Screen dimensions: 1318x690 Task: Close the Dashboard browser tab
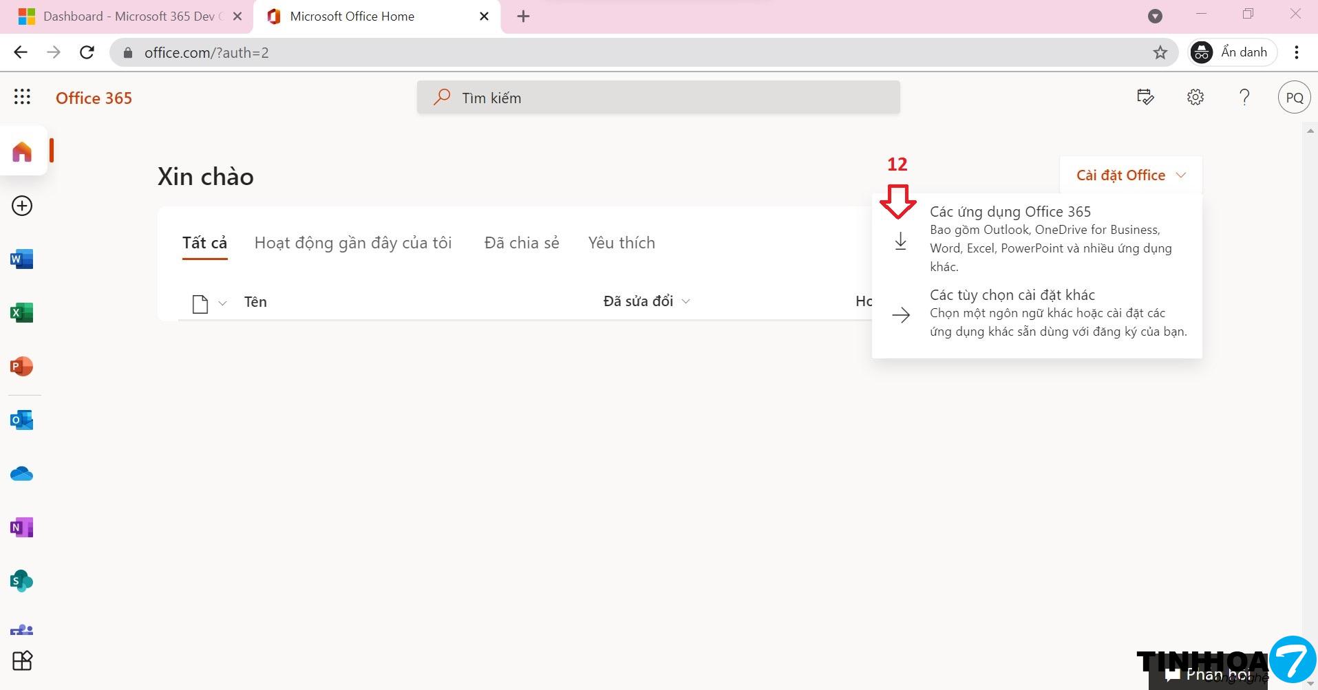[237, 17]
